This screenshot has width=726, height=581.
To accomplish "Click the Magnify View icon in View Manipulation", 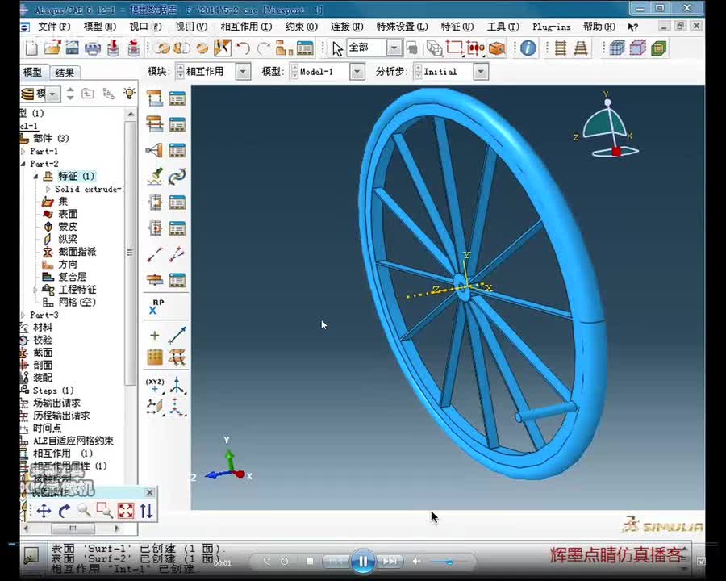I will pos(84,511).
